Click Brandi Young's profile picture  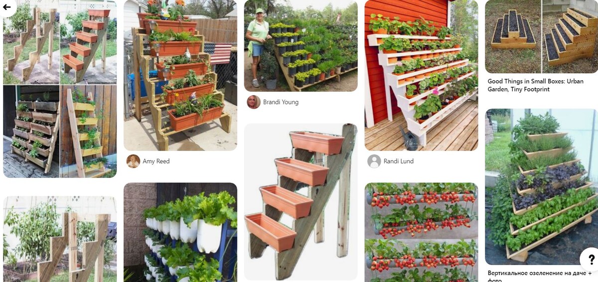point(254,102)
